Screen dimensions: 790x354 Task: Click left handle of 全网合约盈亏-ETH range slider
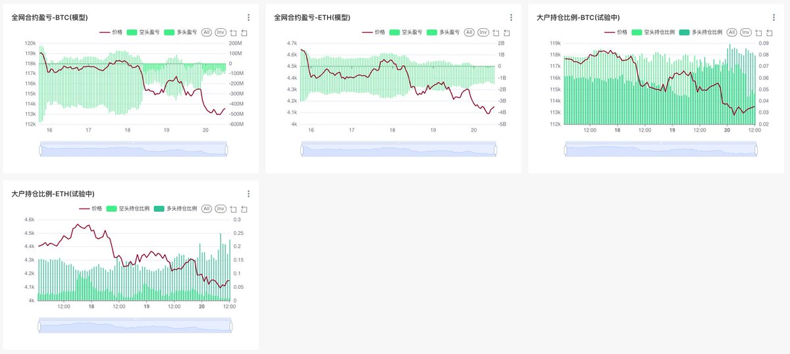click(x=302, y=151)
